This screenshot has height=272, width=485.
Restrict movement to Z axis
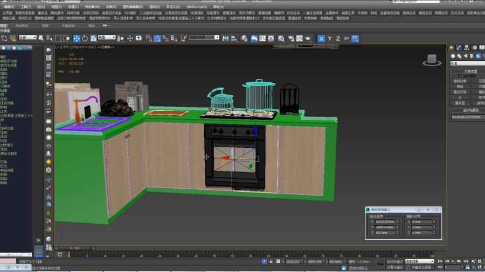point(338,39)
